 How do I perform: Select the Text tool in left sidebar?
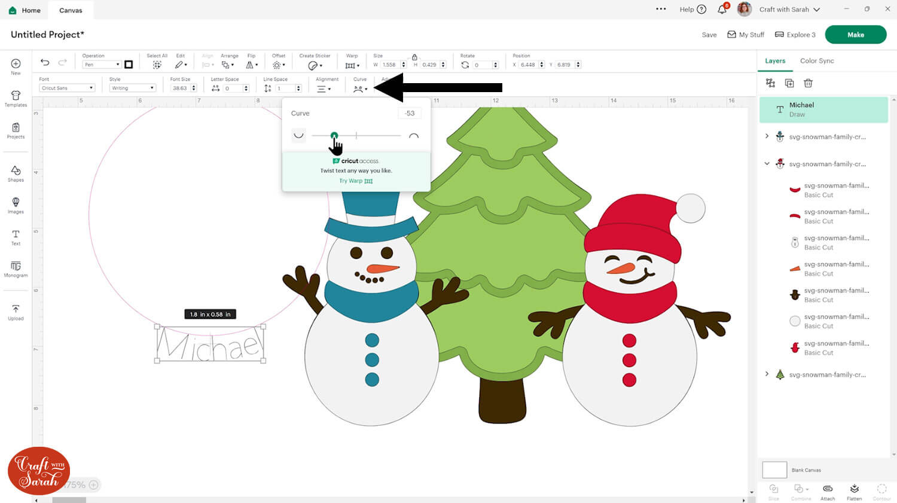click(16, 237)
